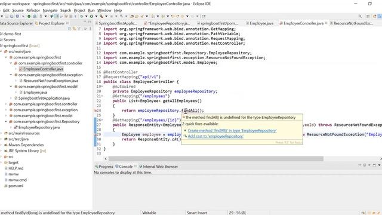Viewport: 382px width, 215px height.
Task: Open the Edit menu
Action: pos(6,11)
